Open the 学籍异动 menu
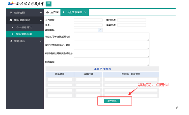Viewport: 189px width, 115px height. [25, 41]
